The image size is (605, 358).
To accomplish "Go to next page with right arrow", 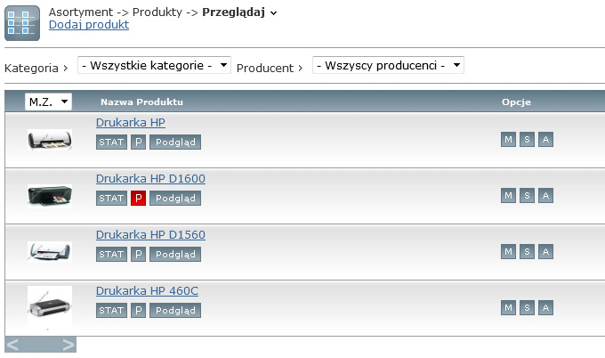I will pos(68,345).
